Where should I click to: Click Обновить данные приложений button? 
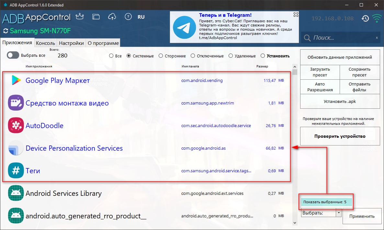point(340,57)
